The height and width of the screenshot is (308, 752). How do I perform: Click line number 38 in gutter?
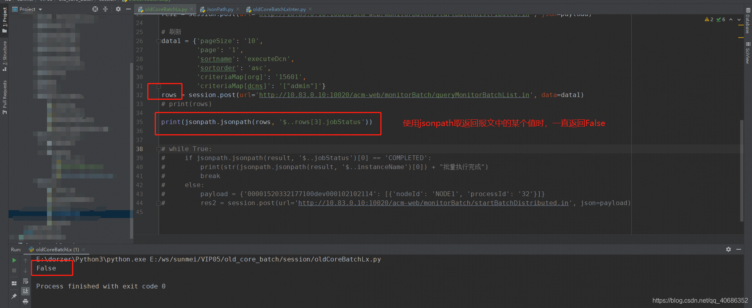pos(139,149)
